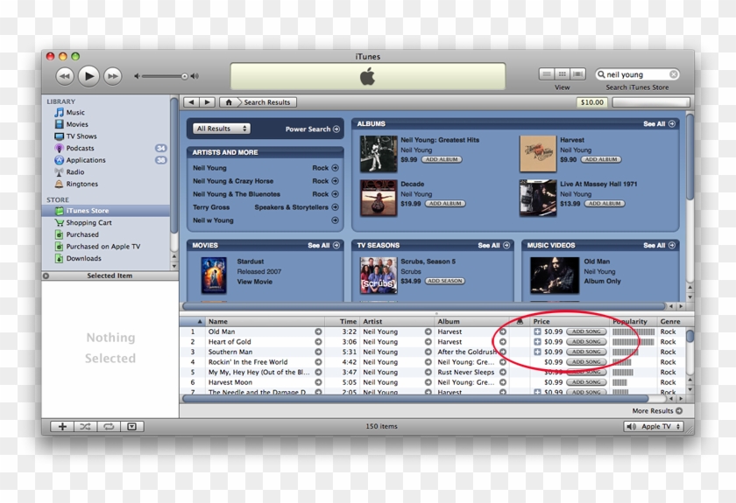Open Ringtones in the sidebar
The height and width of the screenshot is (503, 736).
(x=81, y=184)
